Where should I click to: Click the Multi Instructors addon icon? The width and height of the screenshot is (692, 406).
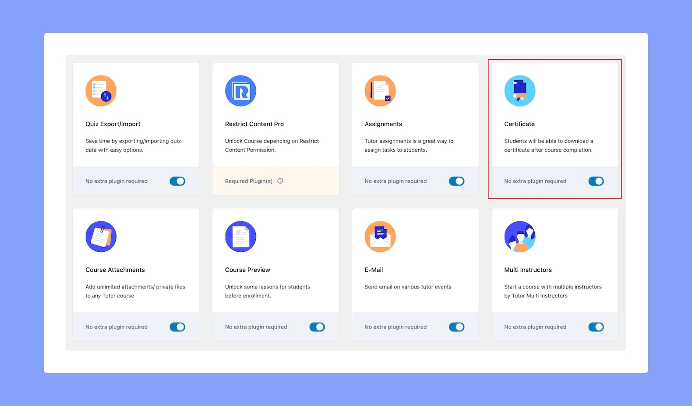(x=520, y=237)
